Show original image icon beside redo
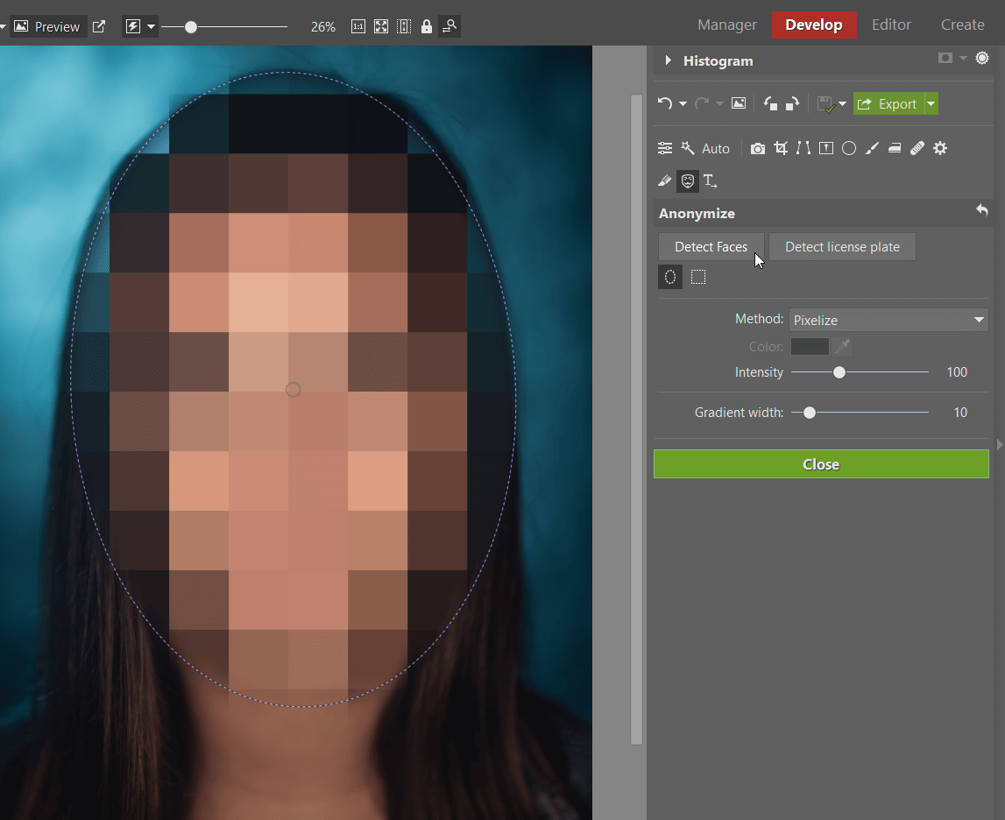 pyautogui.click(x=739, y=103)
